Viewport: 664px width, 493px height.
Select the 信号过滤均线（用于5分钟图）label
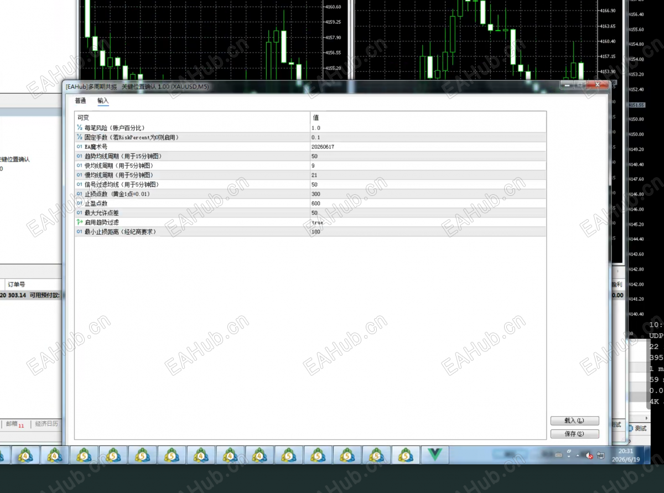(122, 184)
